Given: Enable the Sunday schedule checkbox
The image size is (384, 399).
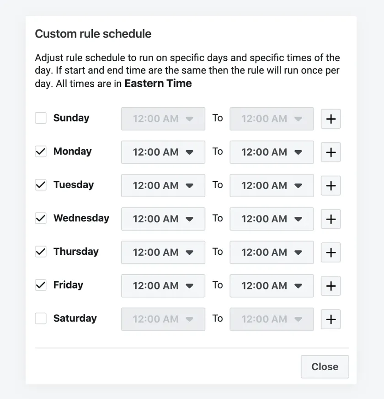Looking at the screenshot, I should 40,118.
